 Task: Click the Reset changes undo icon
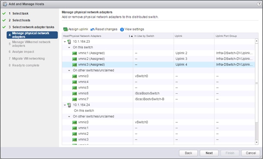tap(93, 29)
